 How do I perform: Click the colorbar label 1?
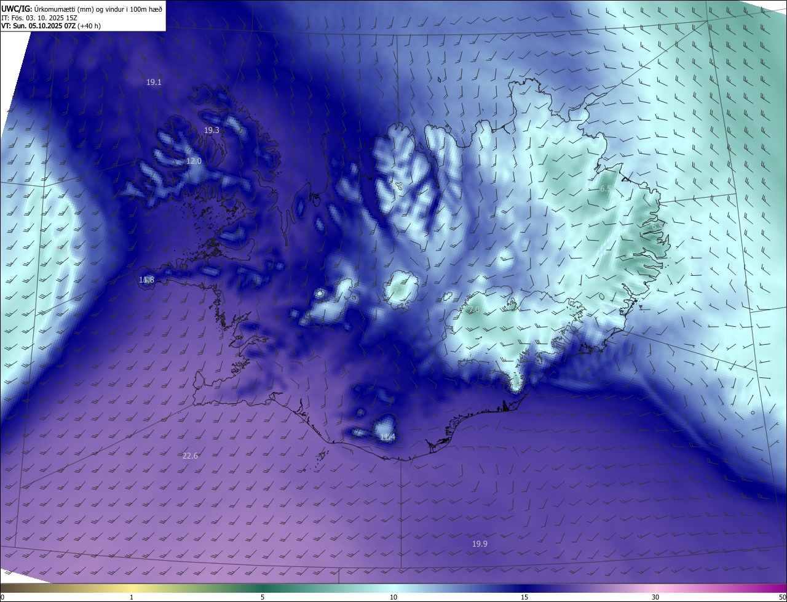click(x=132, y=597)
